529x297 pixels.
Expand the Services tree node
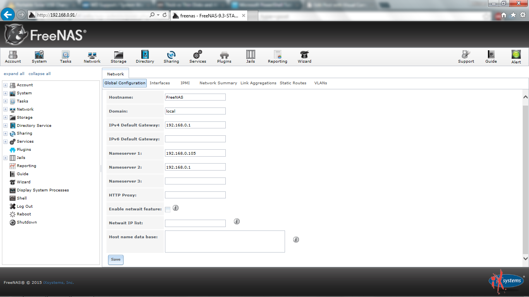pos(5,142)
